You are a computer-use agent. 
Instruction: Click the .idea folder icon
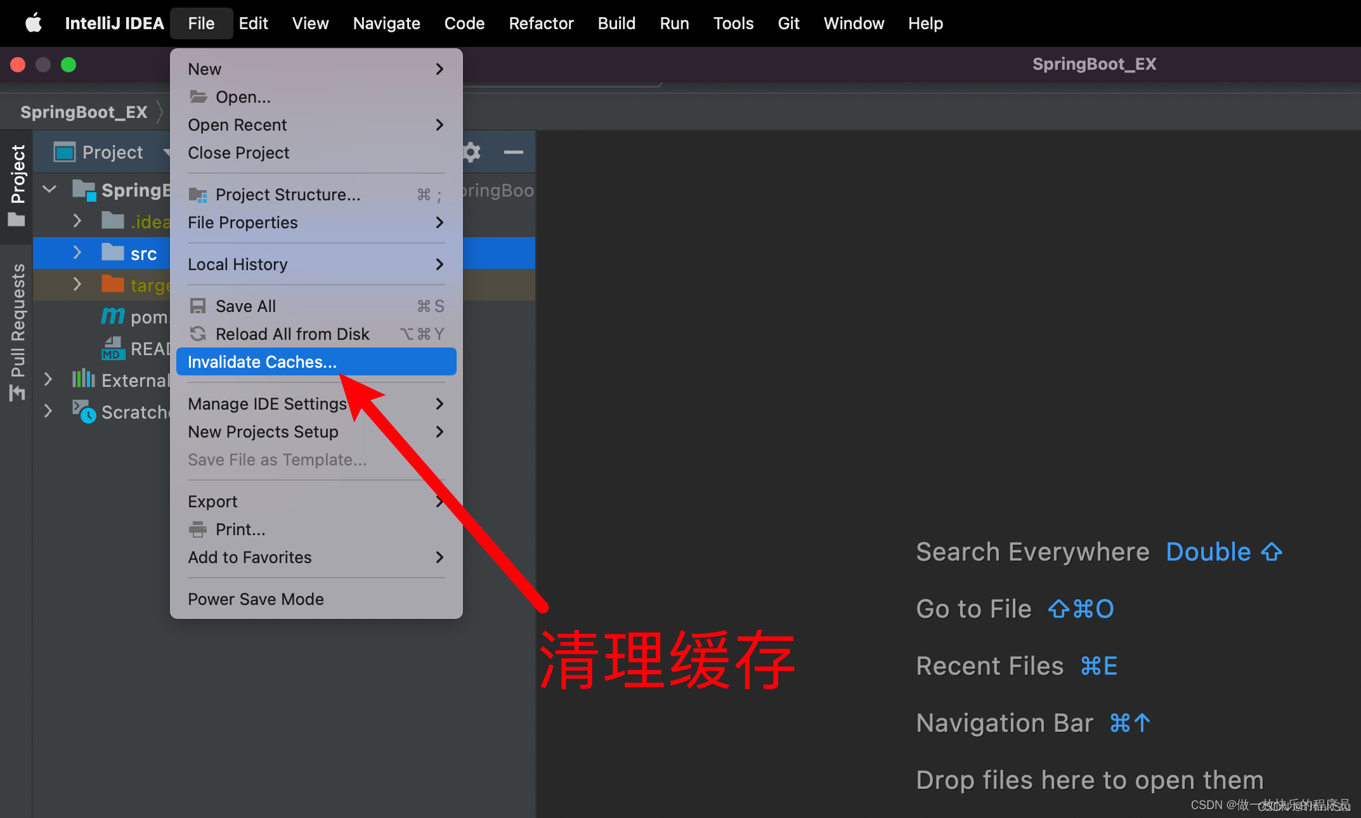click(113, 220)
